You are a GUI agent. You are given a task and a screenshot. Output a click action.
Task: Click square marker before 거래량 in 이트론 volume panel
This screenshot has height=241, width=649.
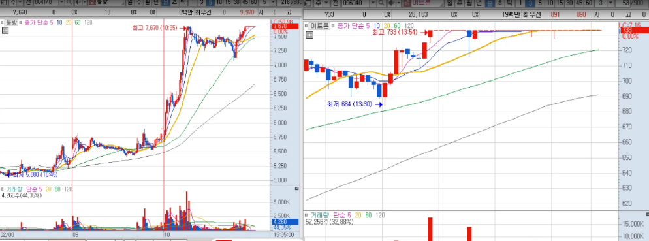307,216
